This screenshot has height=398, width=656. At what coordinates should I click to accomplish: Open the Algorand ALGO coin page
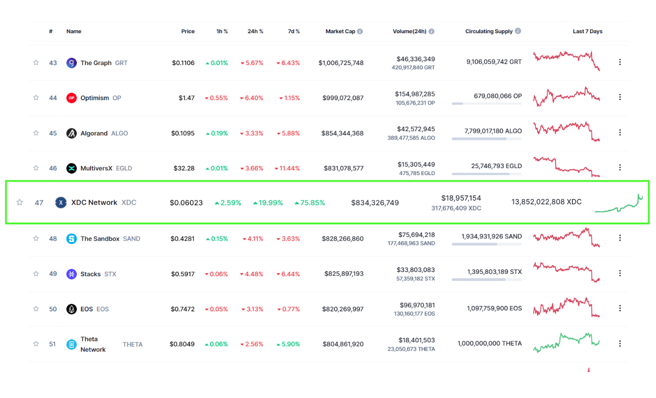tap(104, 133)
